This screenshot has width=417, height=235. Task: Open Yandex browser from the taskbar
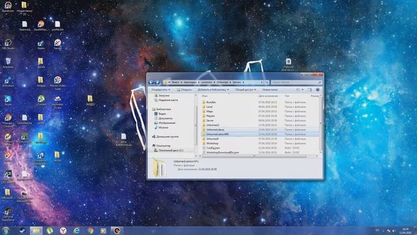pos(63,230)
